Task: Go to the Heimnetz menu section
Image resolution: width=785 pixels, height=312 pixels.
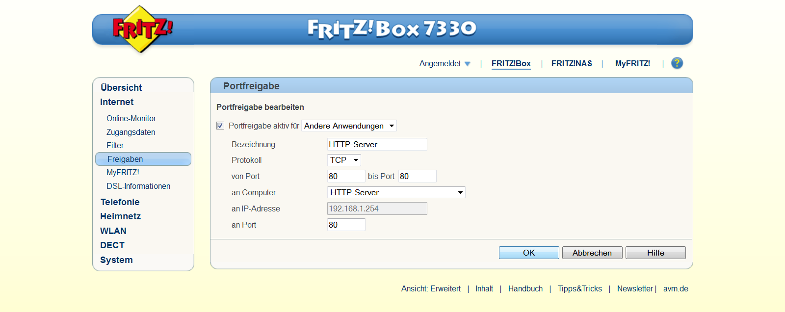Action: pyautogui.click(x=120, y=216)
